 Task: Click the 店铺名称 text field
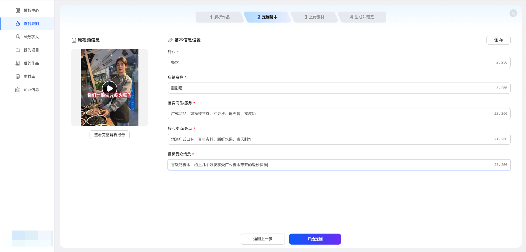(x=330, y=88)
